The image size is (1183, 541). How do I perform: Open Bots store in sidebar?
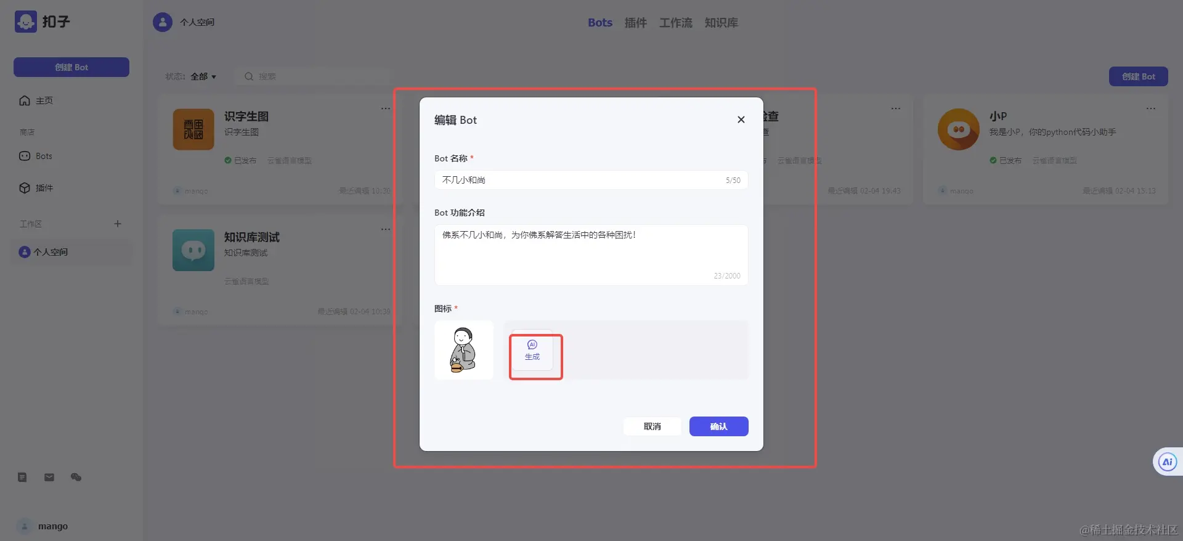36,156
